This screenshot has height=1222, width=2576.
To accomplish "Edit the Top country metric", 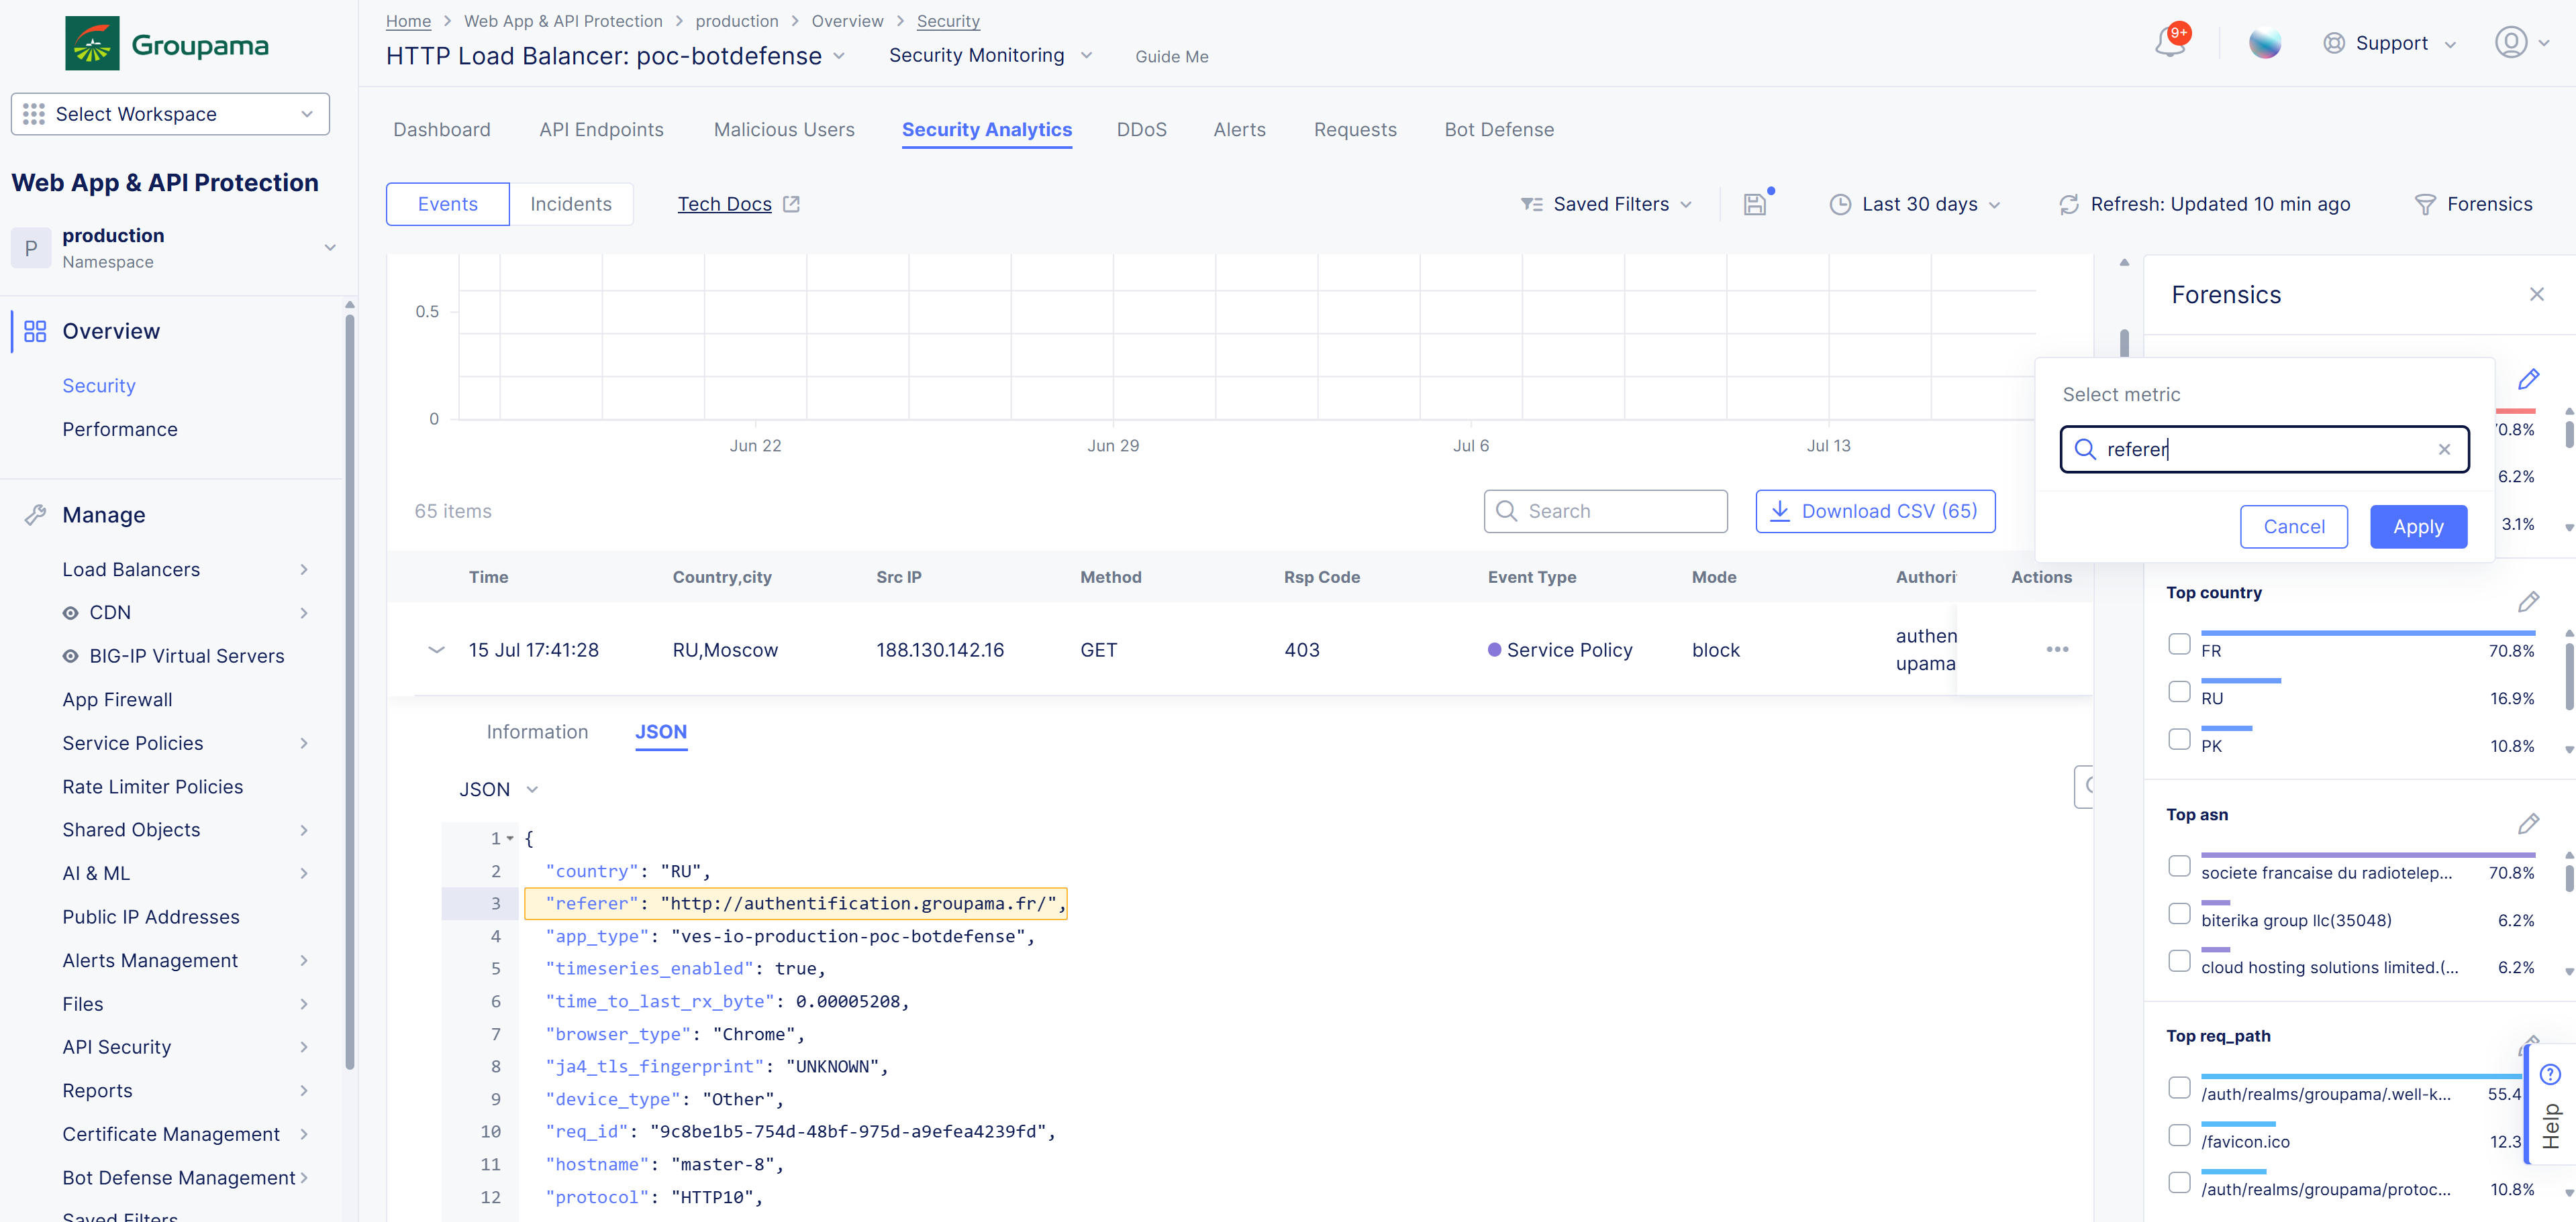I will coord(2528,602).
